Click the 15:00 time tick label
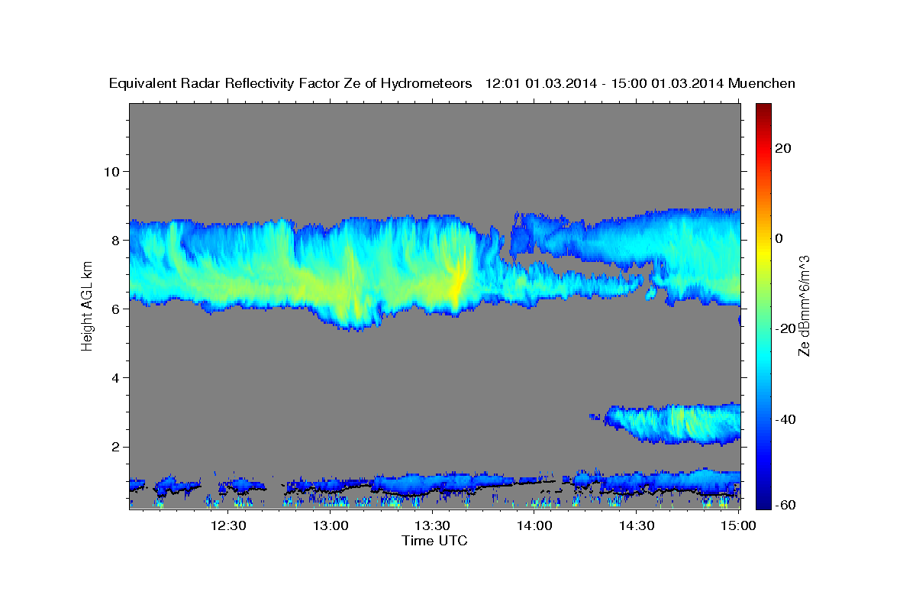This screenshot has height=611, width=916. [x=738, y=525]
